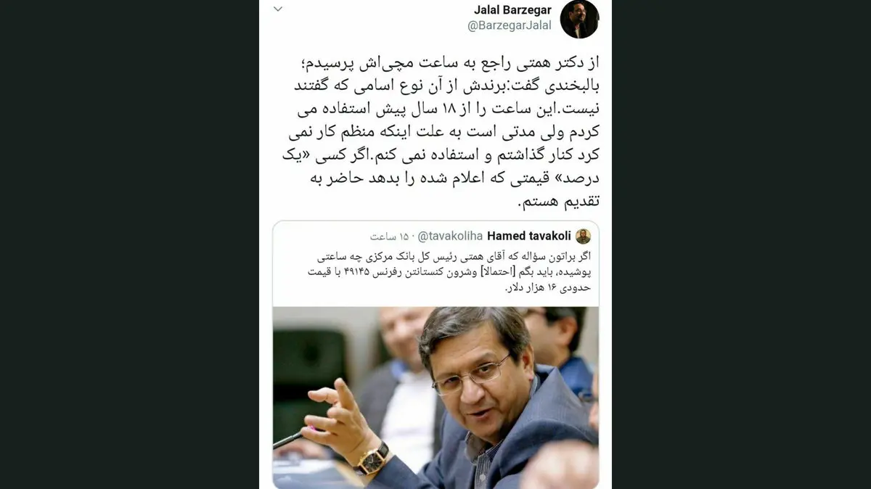This screenshot has width=871, height=489.
Task: Click the quoted tweet header row
Action: [435, 236]
